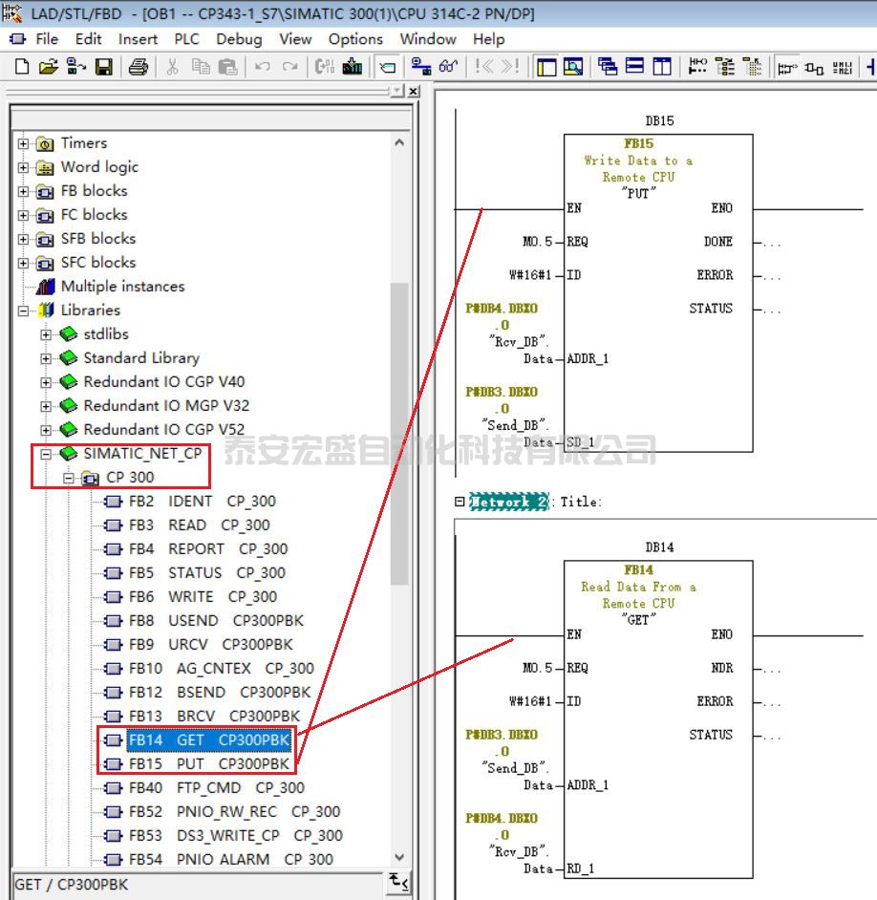
Task: Click the Save floppy disk icon
Action: pyautogui.click(x=104, y=67)
